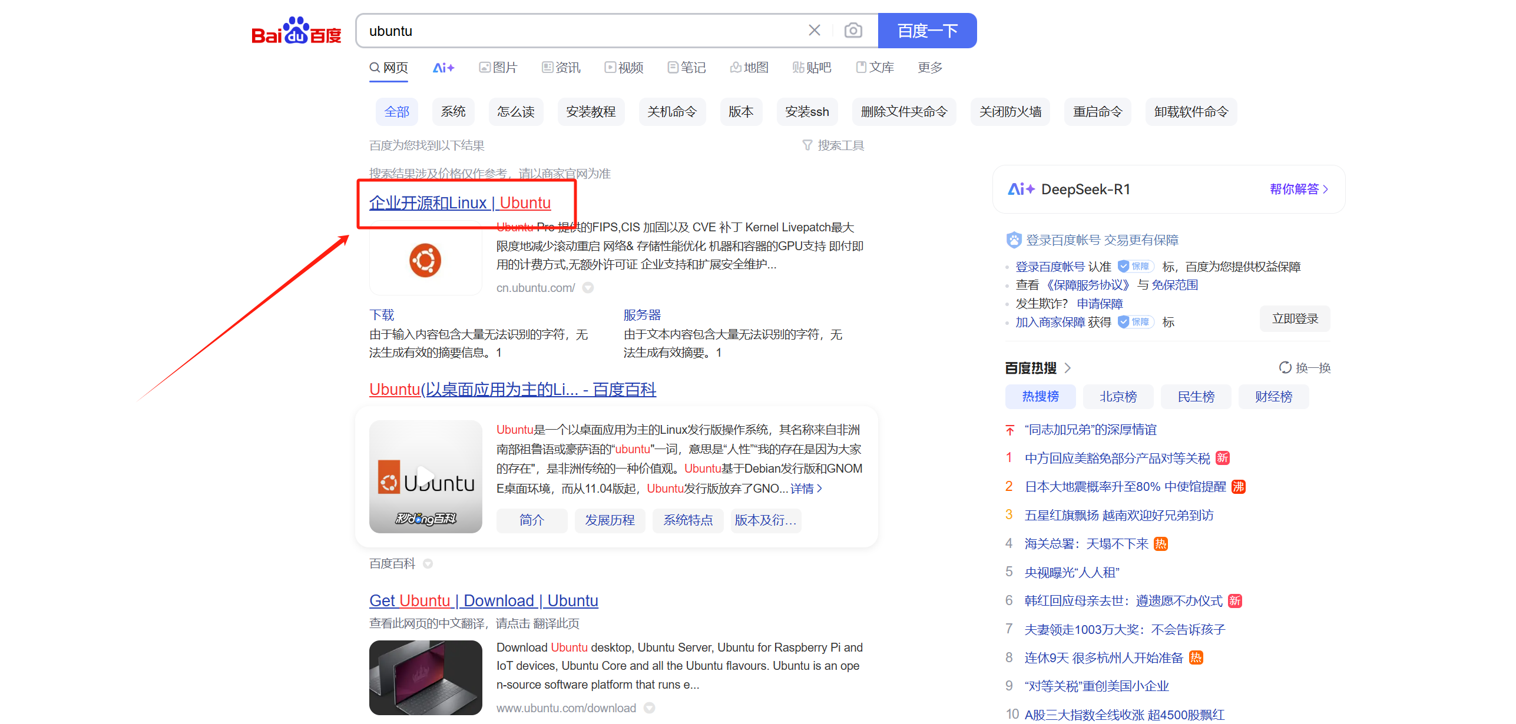Select the 北京榜 tab
The height and width of the screenshot is (724, 1516).
click(1118, 397)
